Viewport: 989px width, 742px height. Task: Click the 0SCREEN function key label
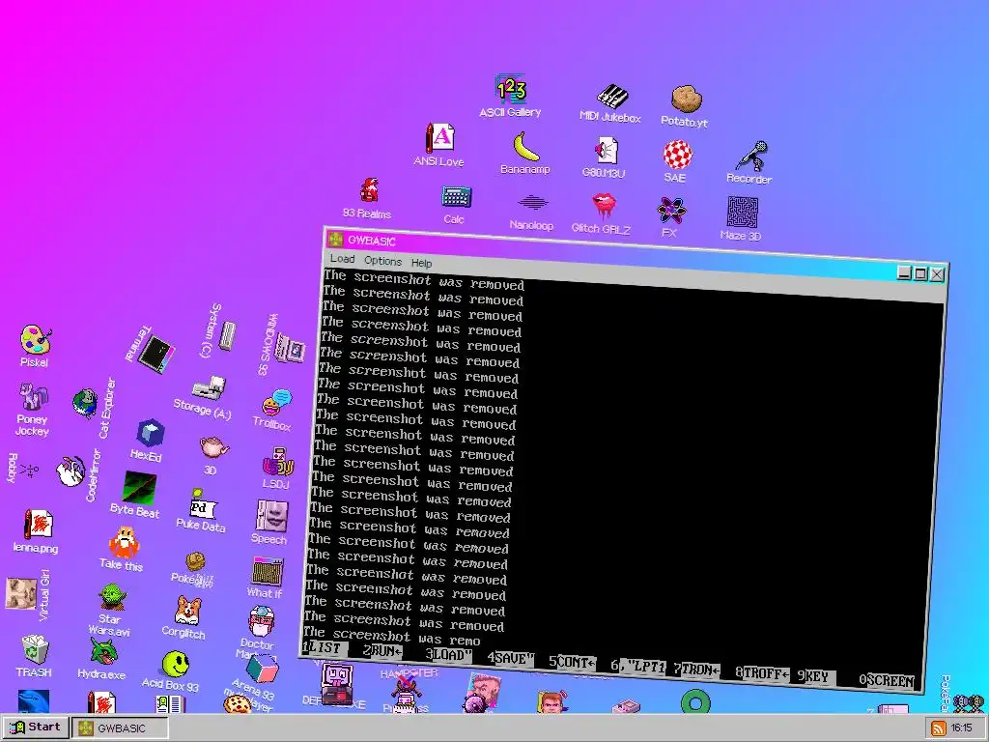(x=887, y=680)
